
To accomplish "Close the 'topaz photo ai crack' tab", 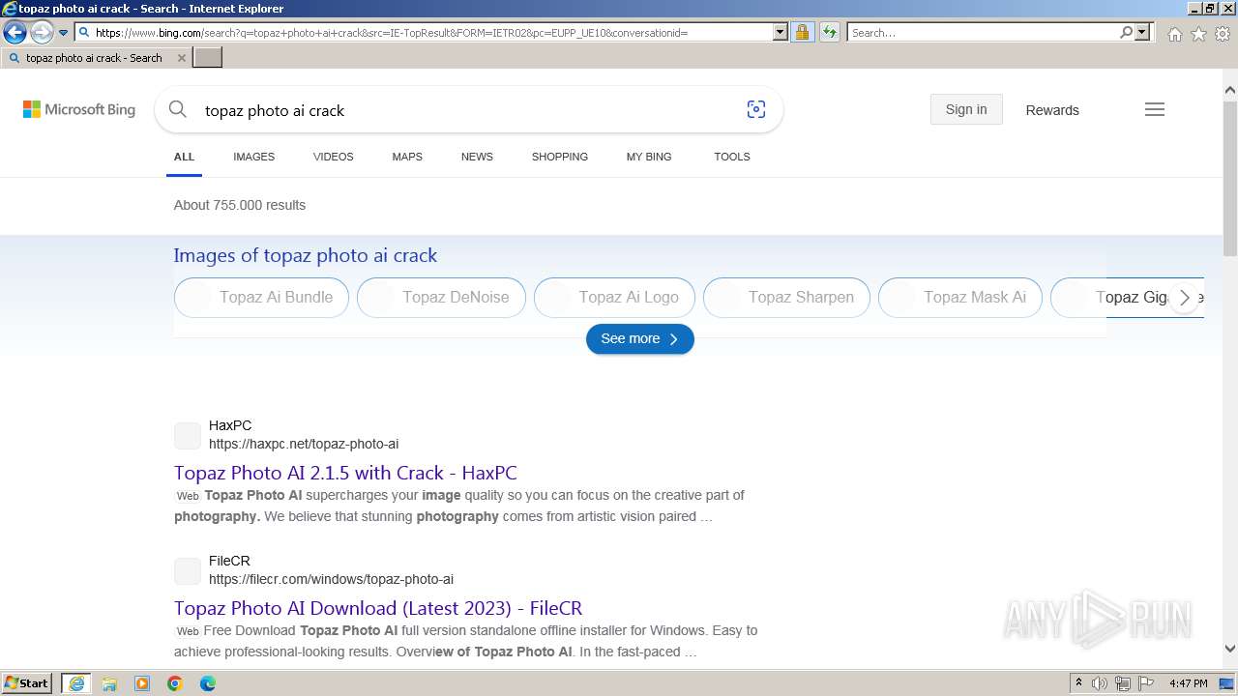I will tap(181, 58).
